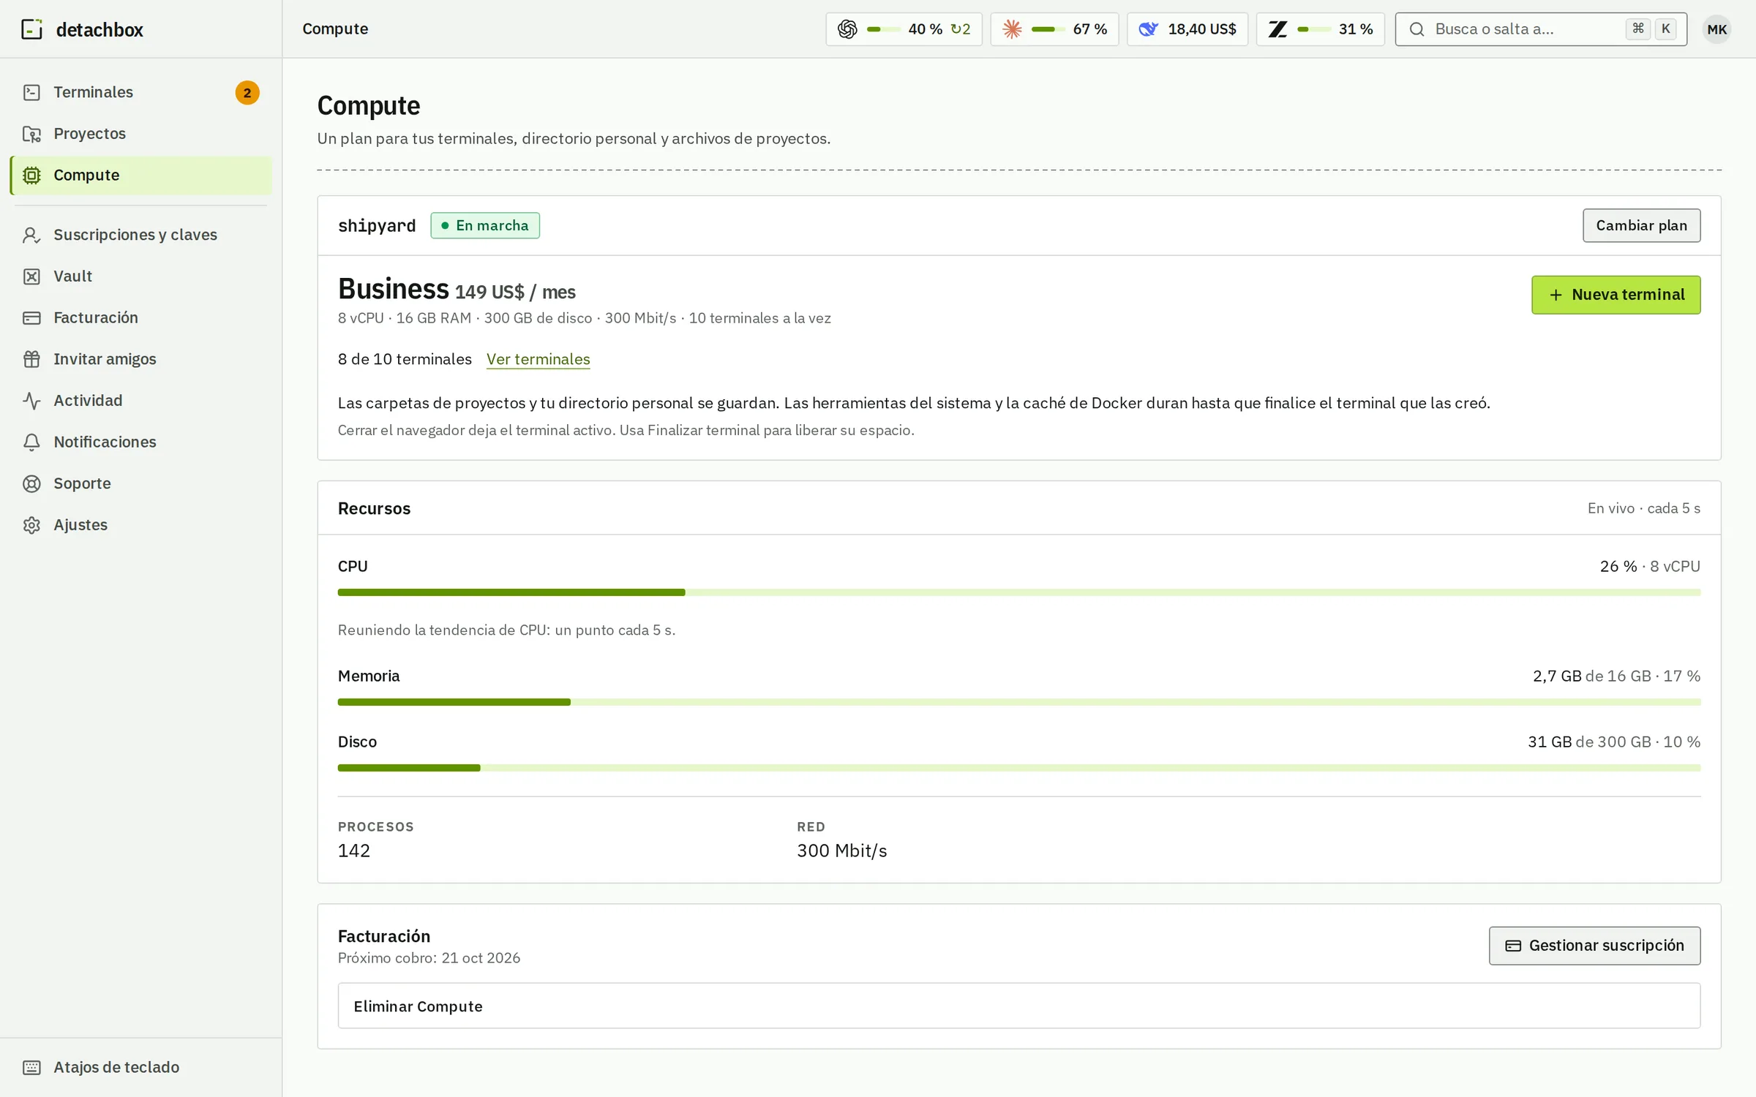Screen dimensions: 1756x1097
Task: Click the Z provider usage 31 %
Action: (1320, 29)
